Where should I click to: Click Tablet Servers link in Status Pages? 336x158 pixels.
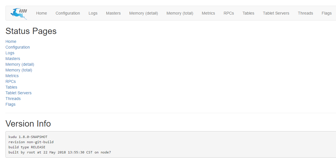(x=18, y=93)
